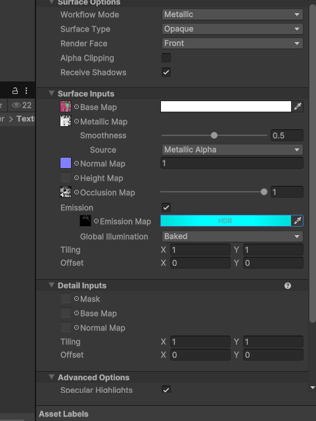Click the lock icon in left panel

pyautogui.click(x=15, y=91)
